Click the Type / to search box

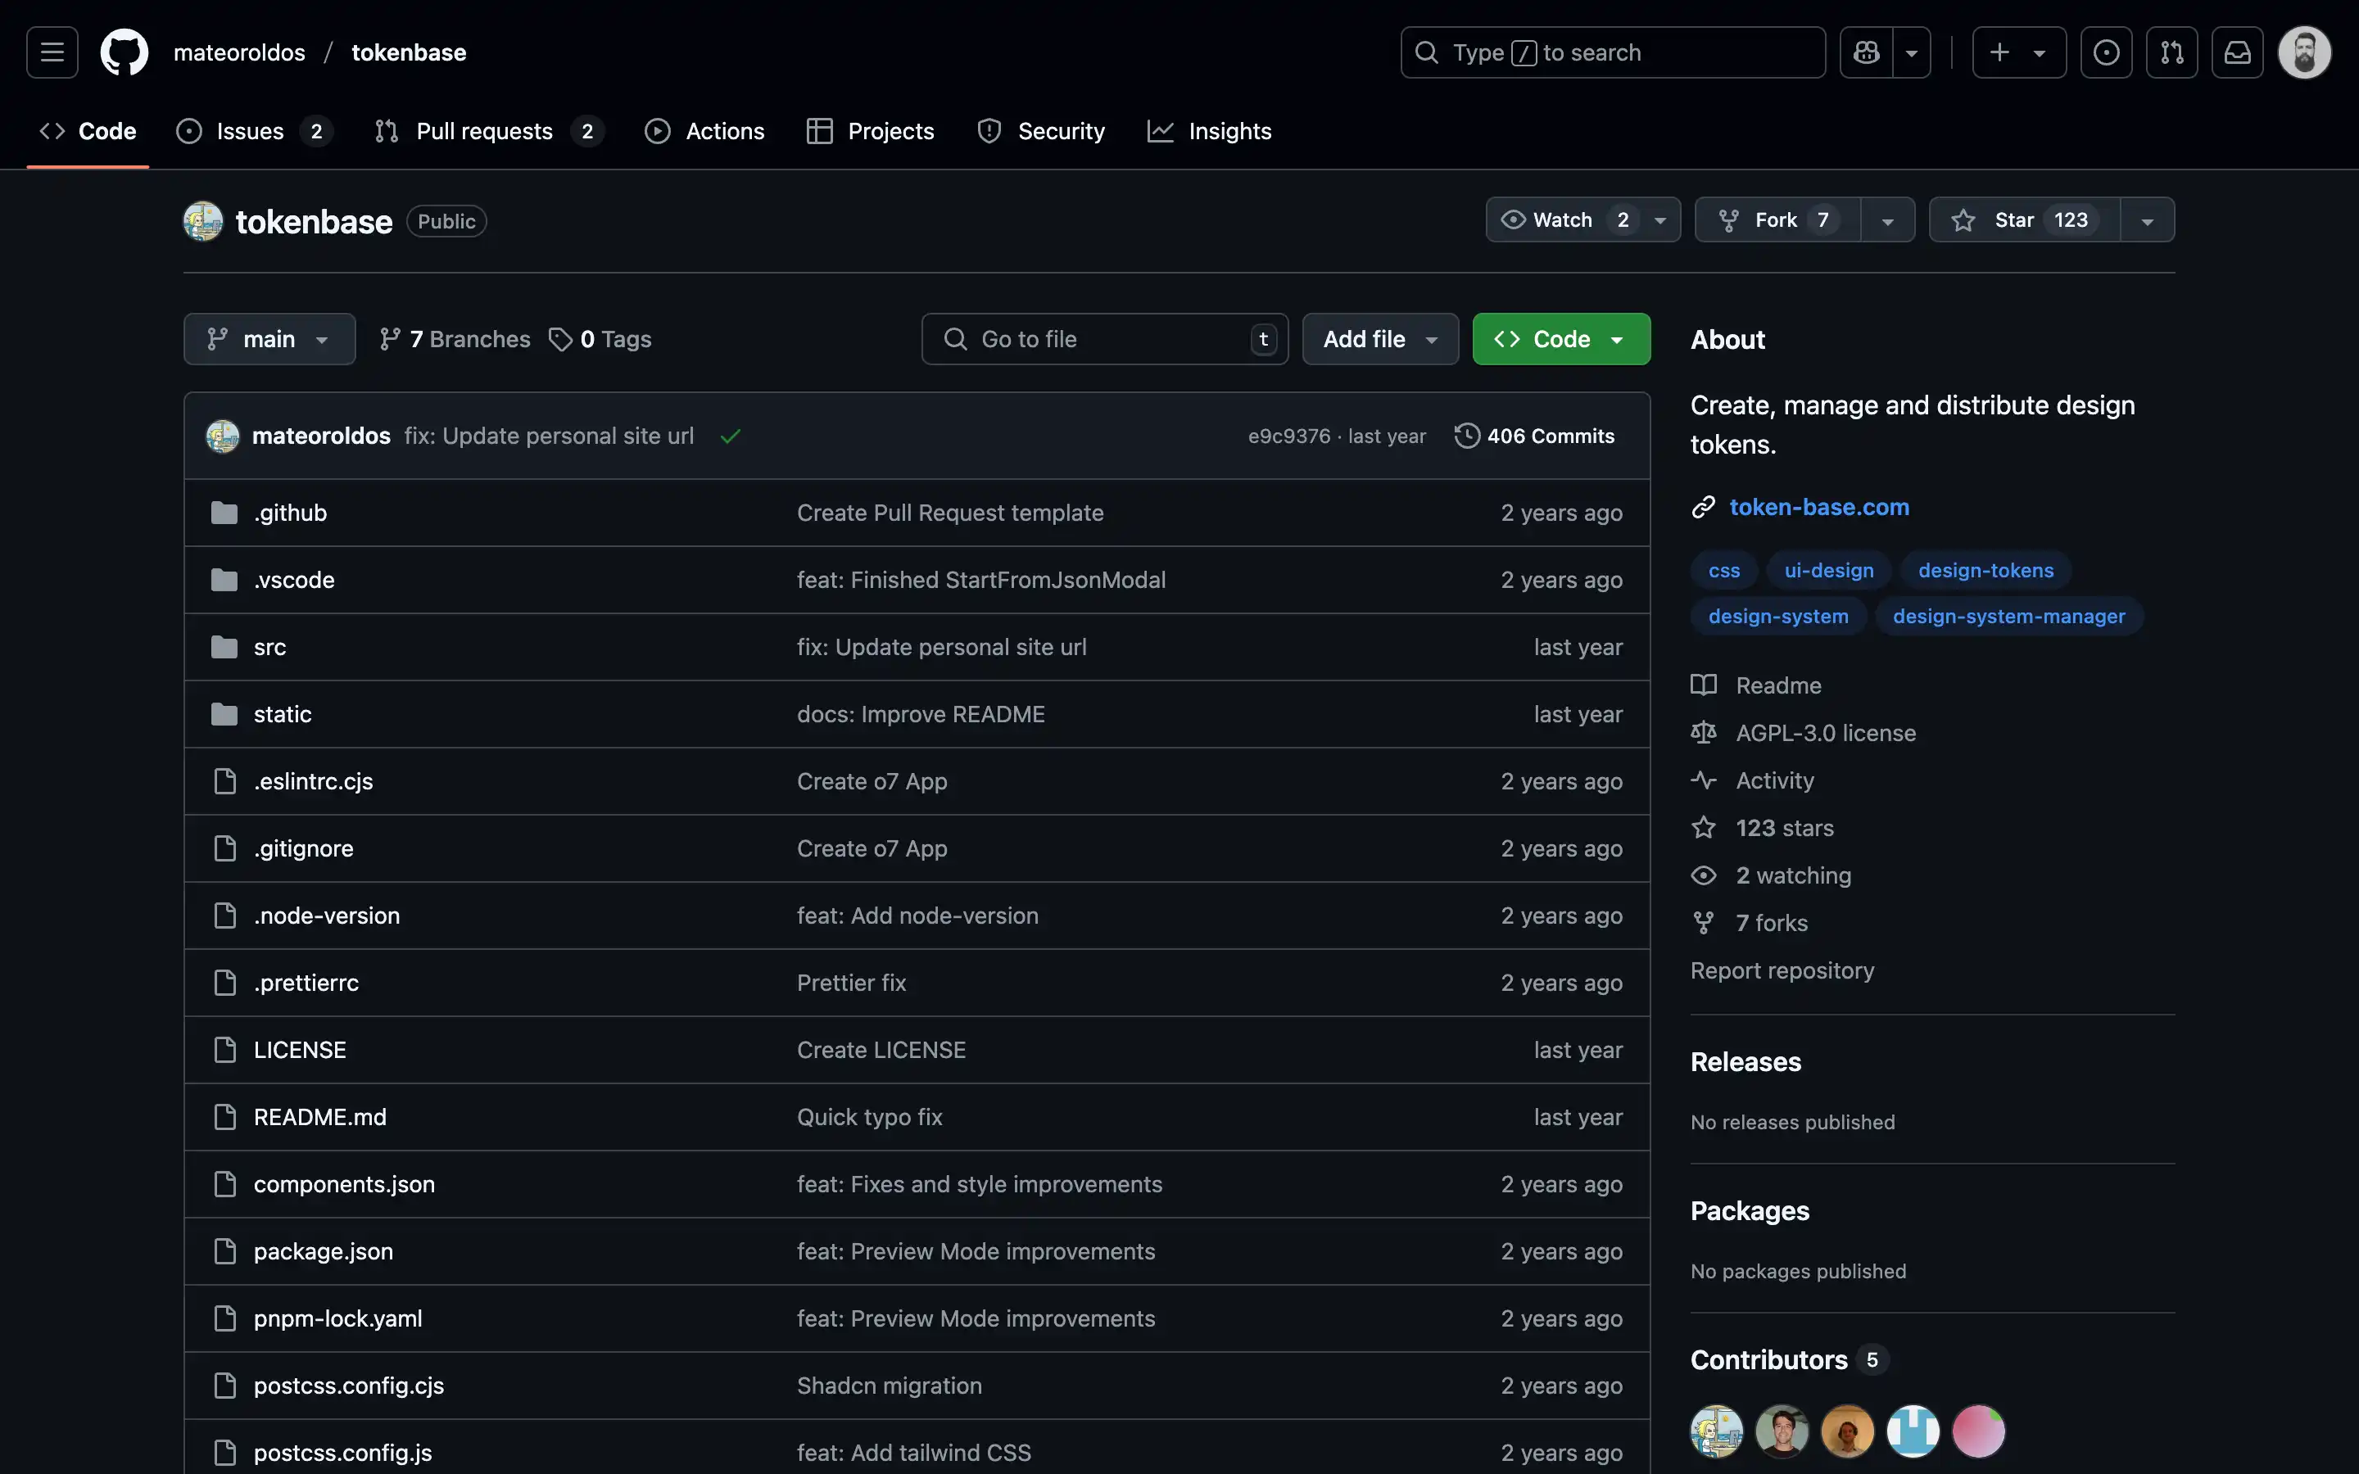(1612, 52)
